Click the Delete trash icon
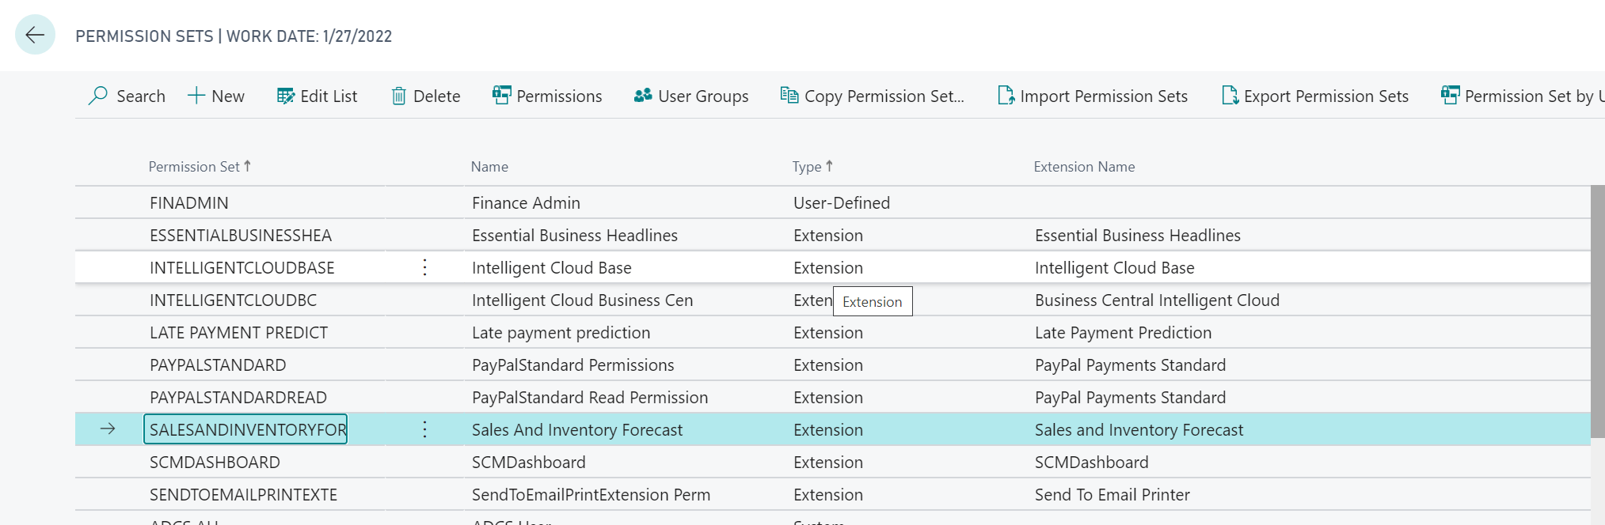 399,96
